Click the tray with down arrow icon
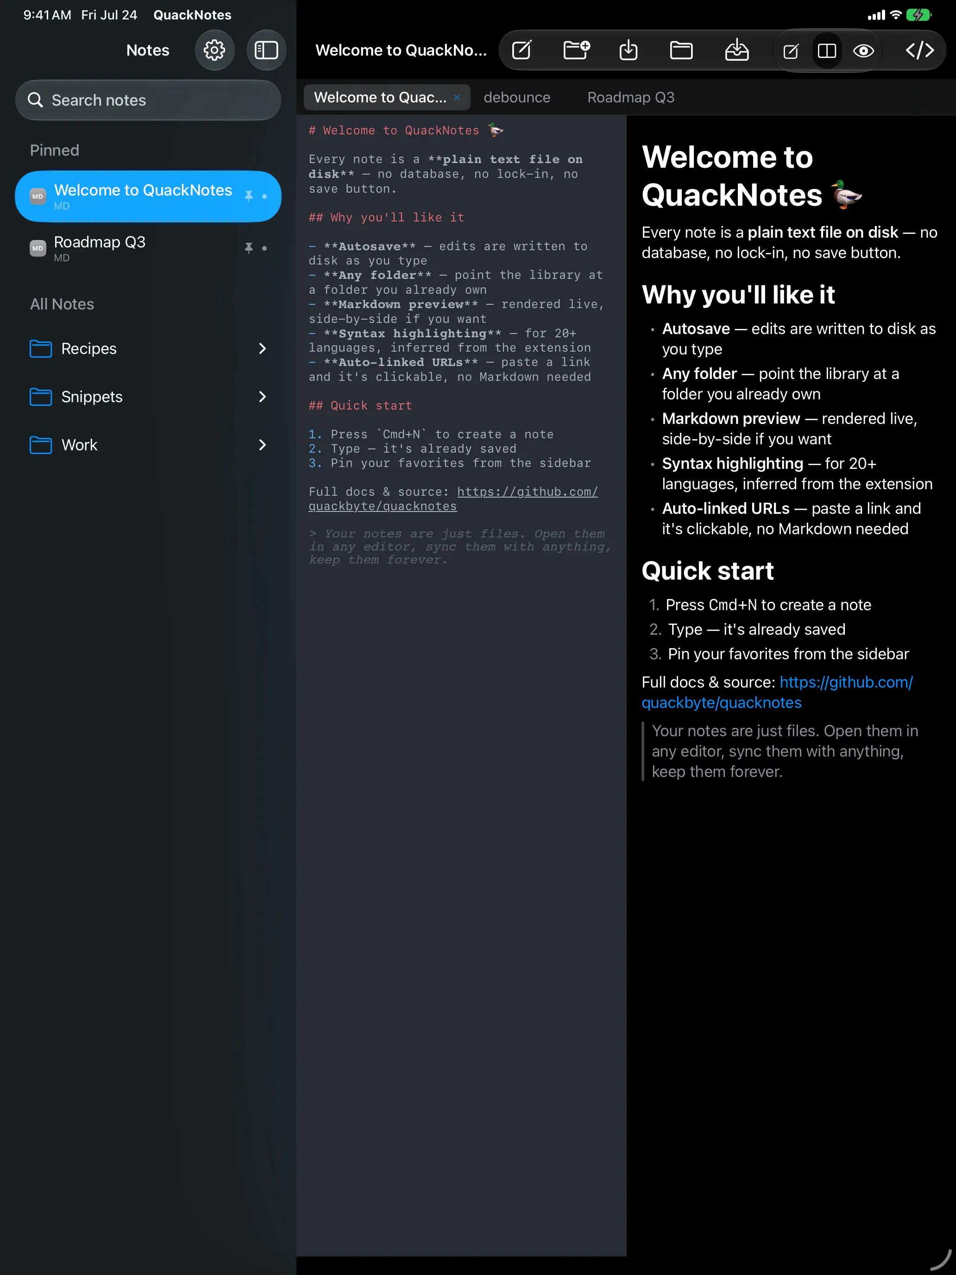The height and width of the screenshot is (1275, 956). pos(736,50)
